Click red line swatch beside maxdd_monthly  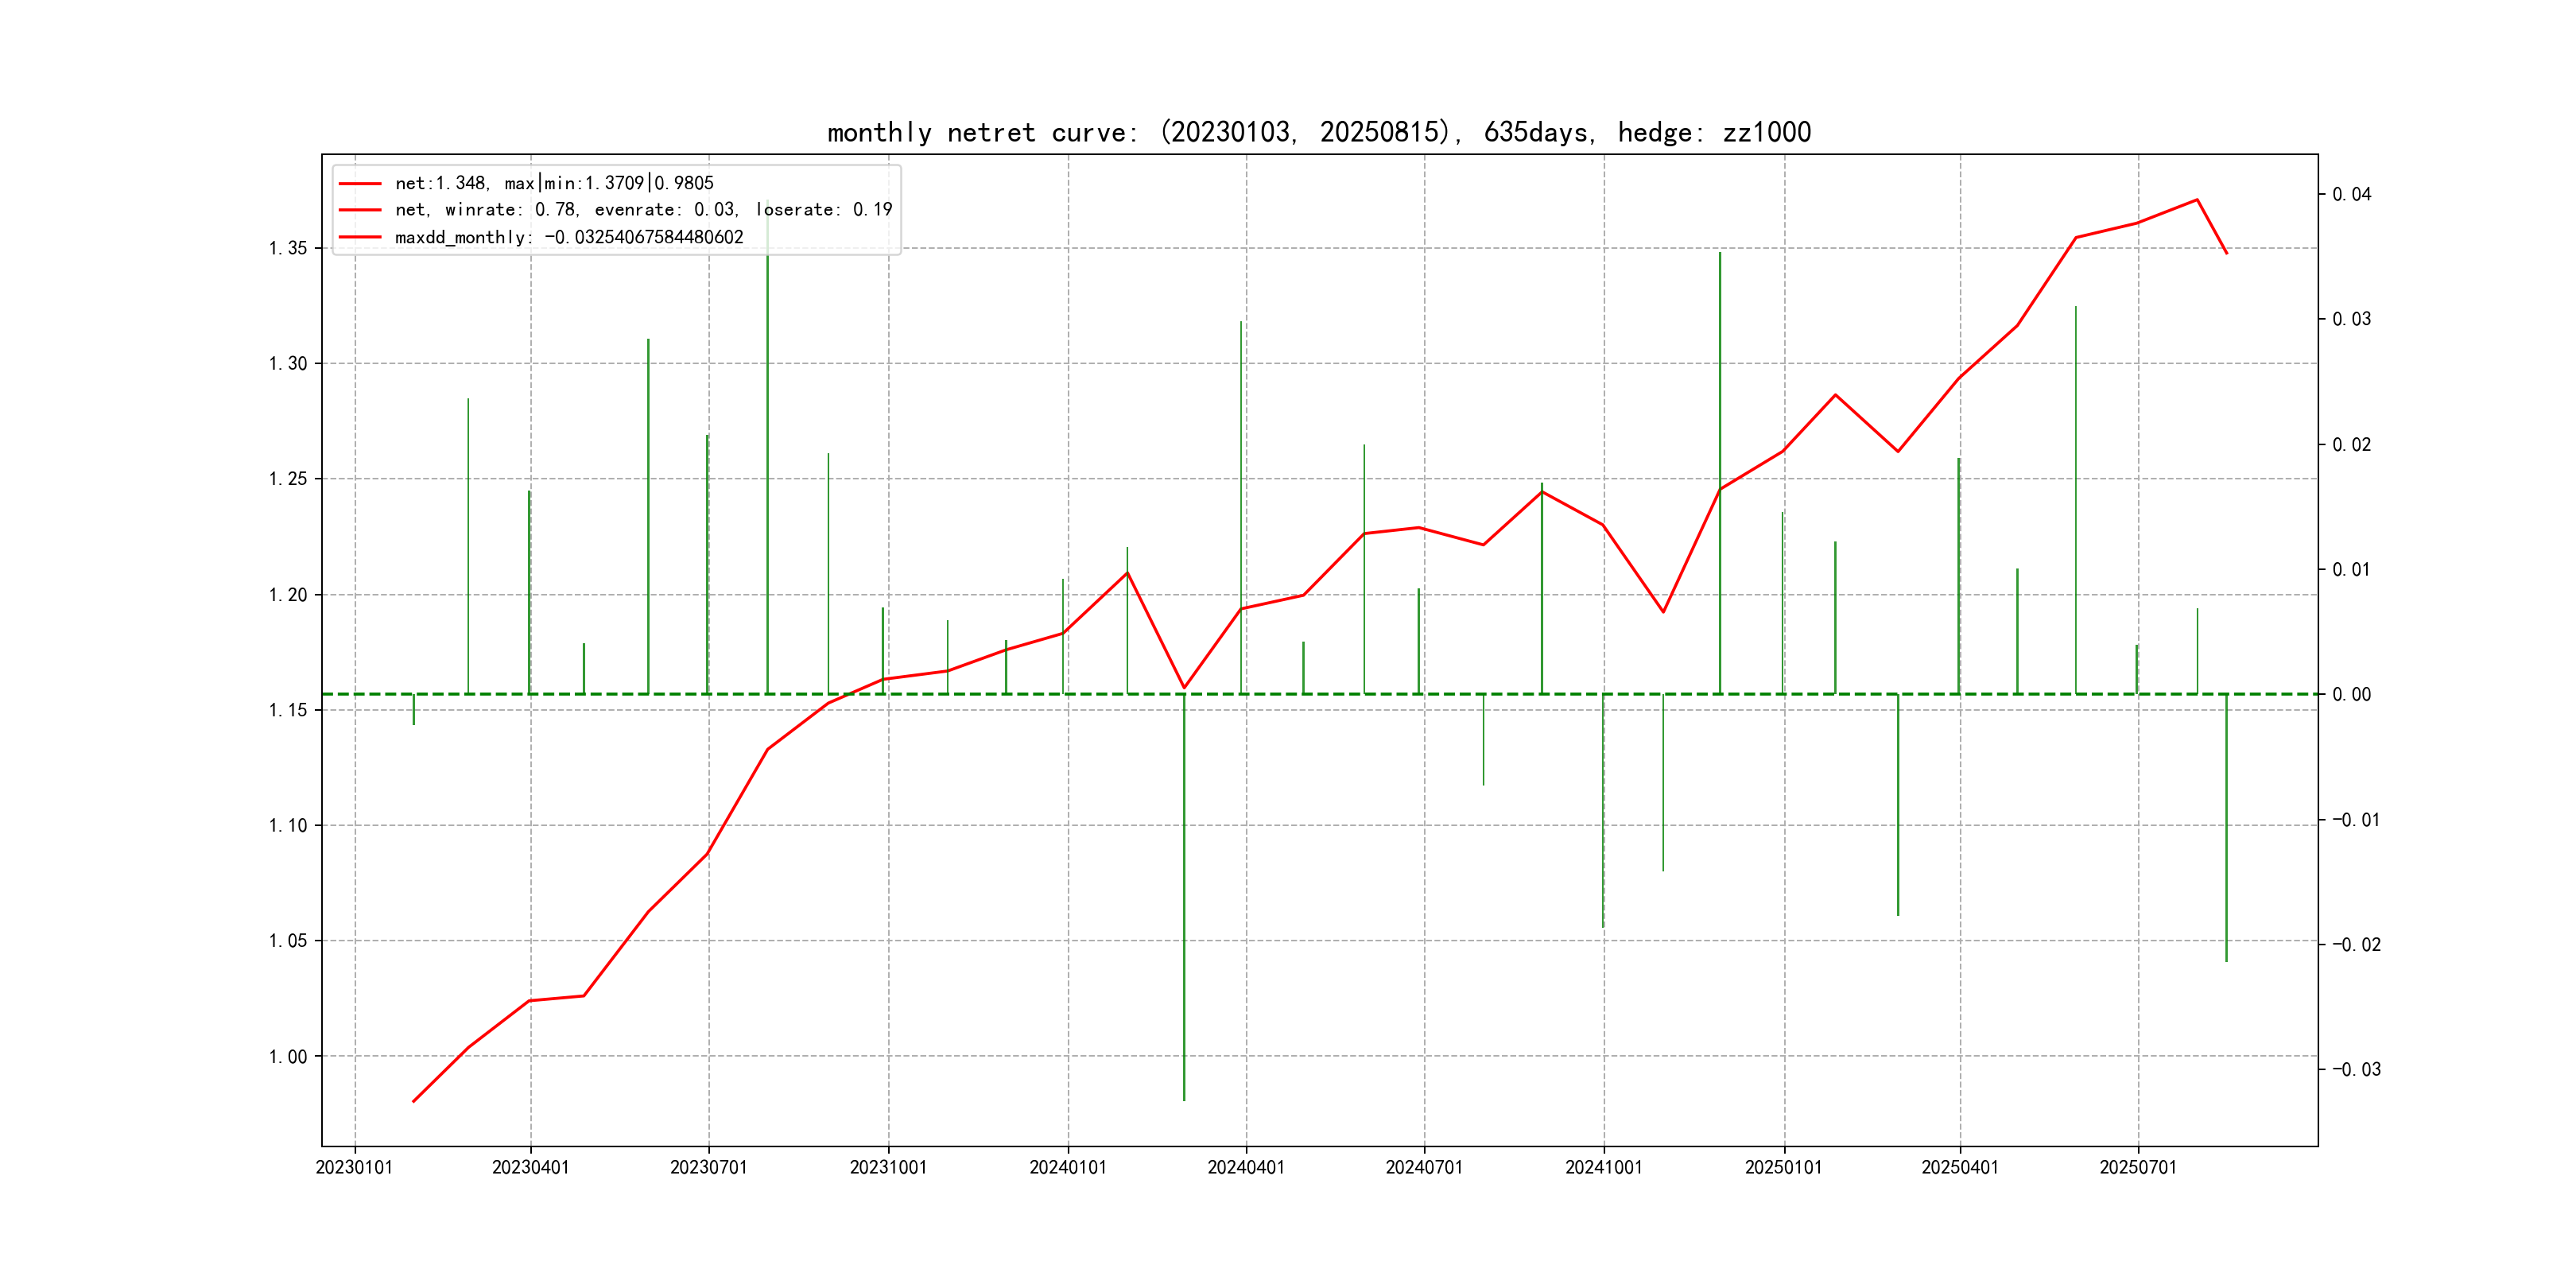[x=360, y=237]
